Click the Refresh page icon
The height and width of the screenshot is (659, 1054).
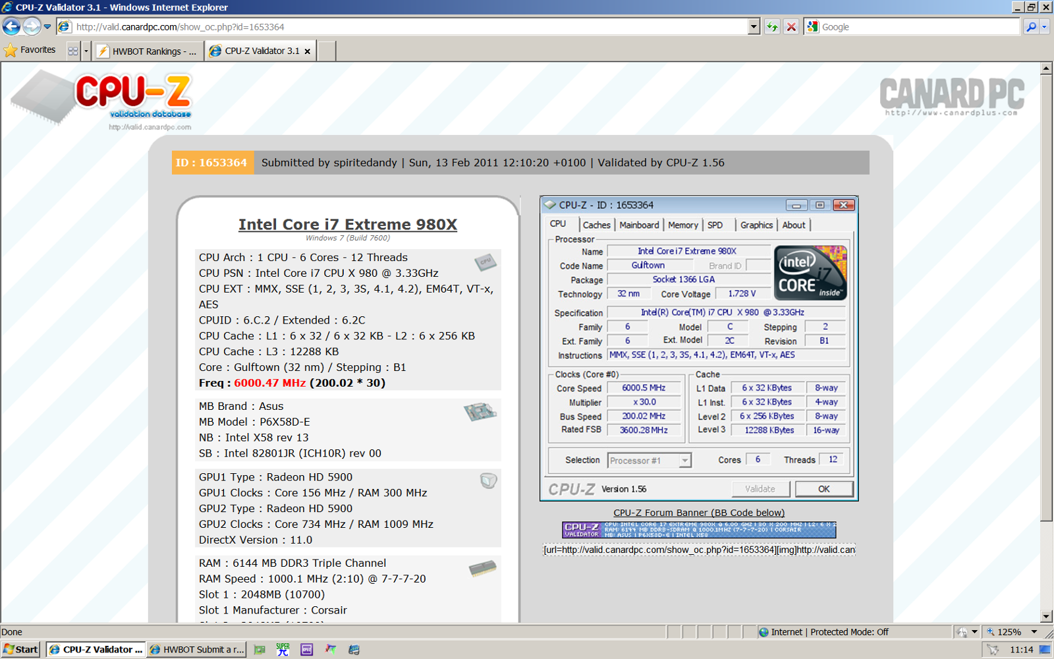coord(772,27)
